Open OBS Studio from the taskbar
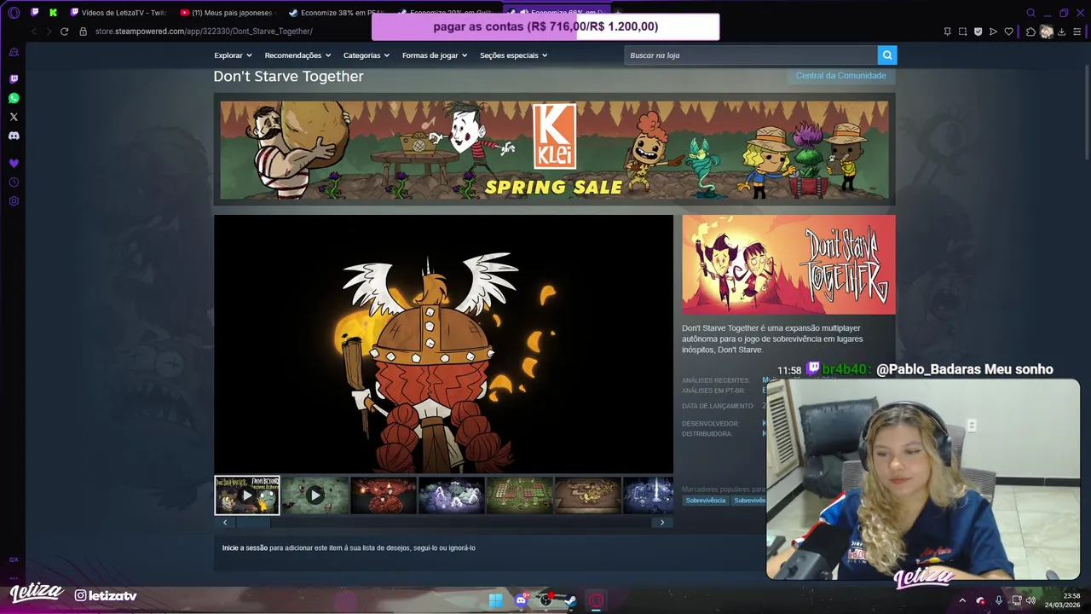 tap(545, 600)
